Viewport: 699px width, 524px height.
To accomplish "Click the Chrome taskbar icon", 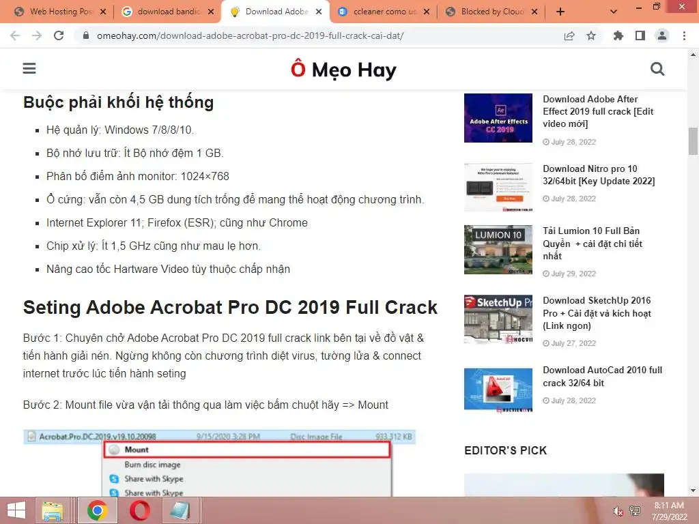I will point(97,510).
